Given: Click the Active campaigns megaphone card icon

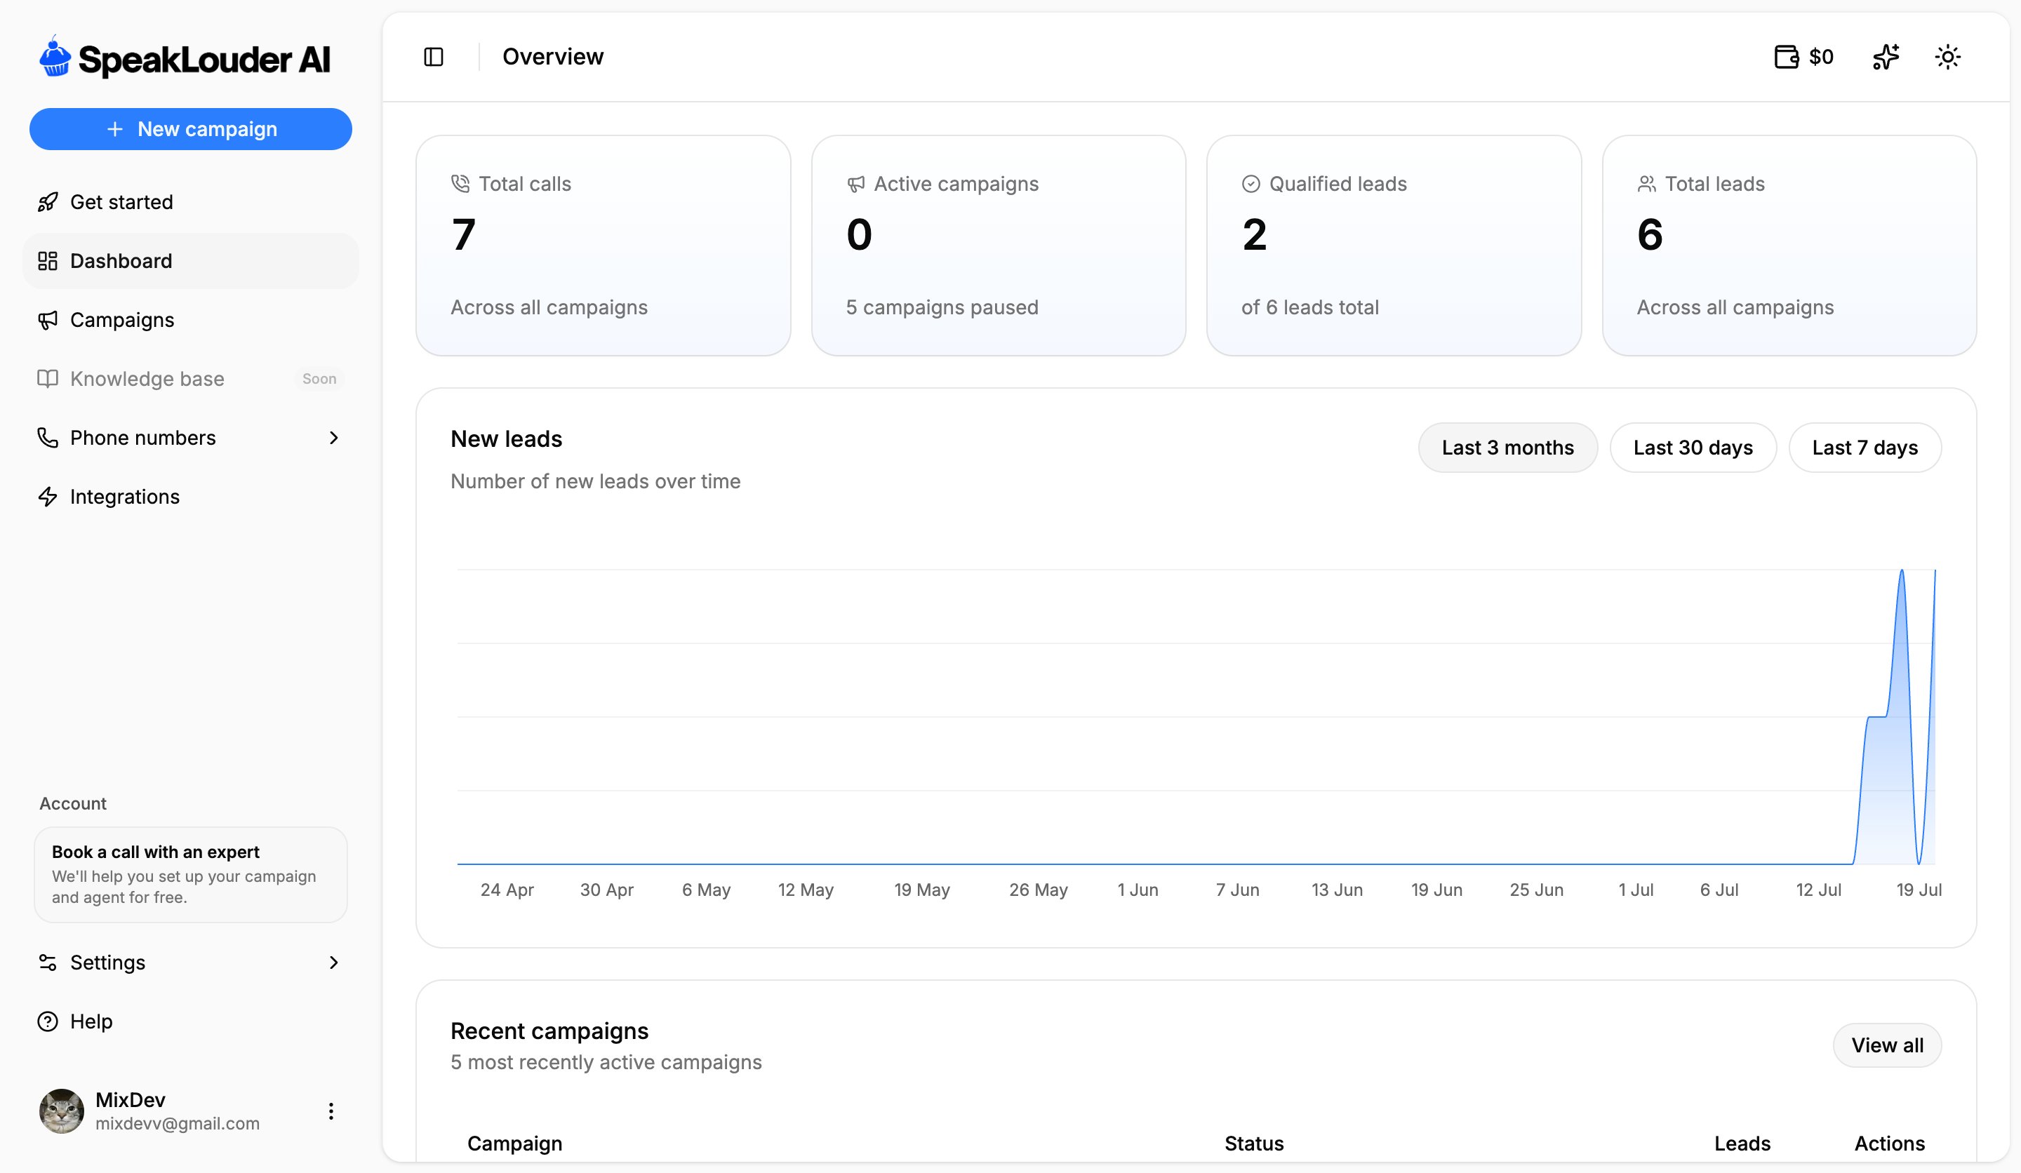Looking at the screenshot, I should coord(855,184).
